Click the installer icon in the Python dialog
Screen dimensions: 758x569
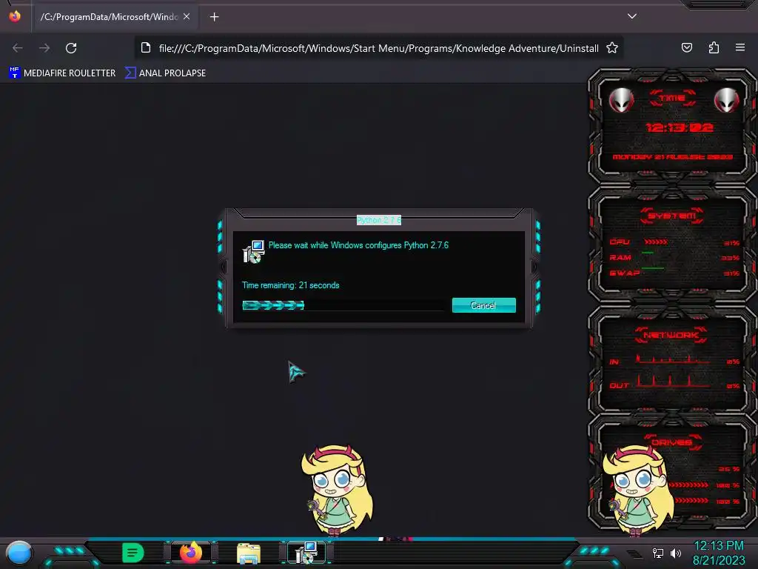click(253, 252)
